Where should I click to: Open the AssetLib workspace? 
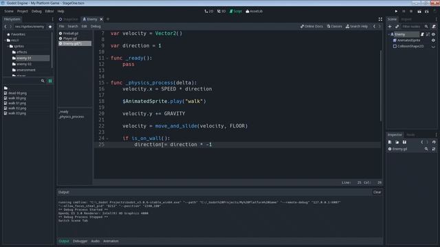254,11
